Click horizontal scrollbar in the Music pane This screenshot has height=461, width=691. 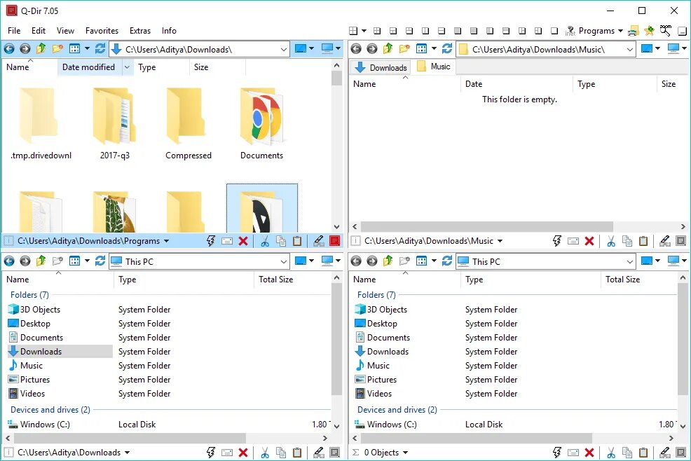coord(486,226)
